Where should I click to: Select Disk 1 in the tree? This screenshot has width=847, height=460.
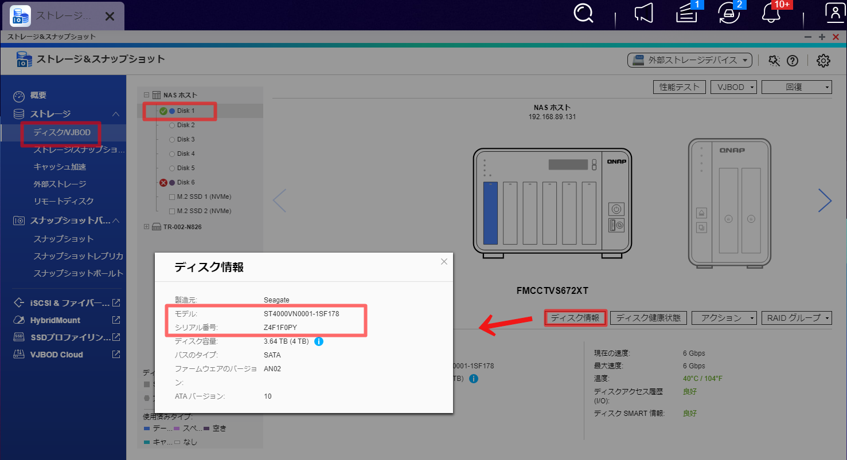click(186, 111)
